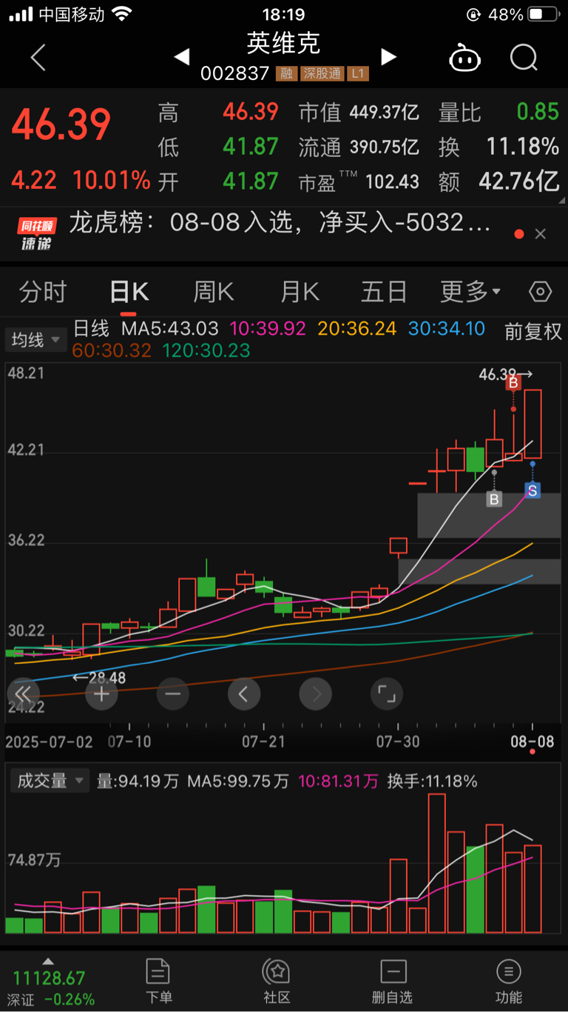Move chart cursor right with chevron button
The width and height of the screenshot is (568, 1012).
point(315,694)
